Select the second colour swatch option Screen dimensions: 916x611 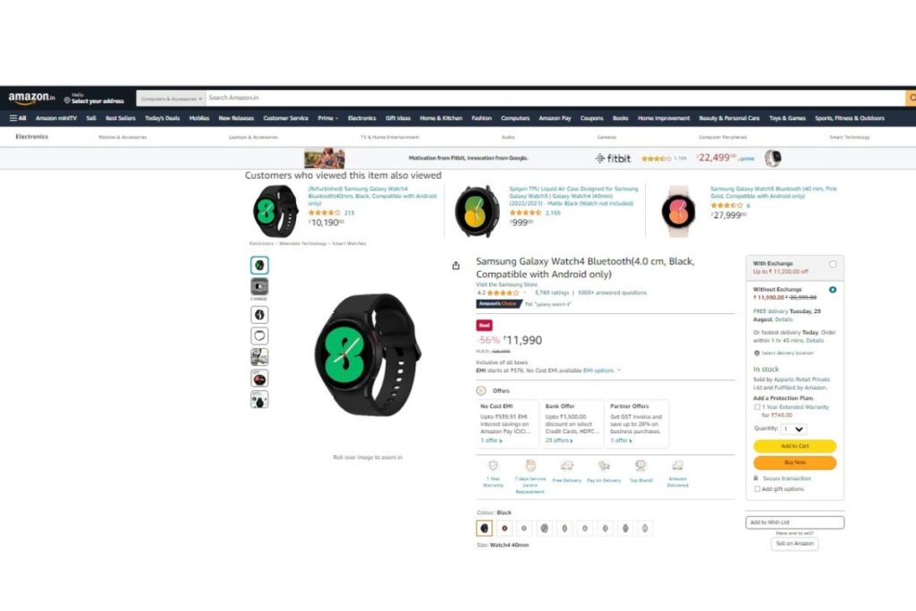tap(505, 528)
